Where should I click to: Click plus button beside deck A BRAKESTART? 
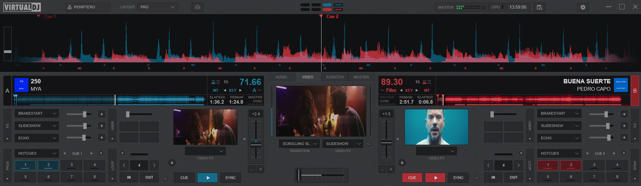coord(102,114)
